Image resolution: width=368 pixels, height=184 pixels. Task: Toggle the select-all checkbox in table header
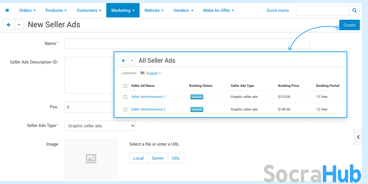tap(125, 86)
